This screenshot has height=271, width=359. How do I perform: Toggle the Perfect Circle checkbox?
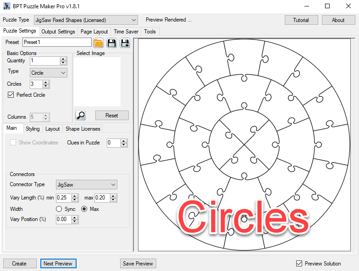click(x=11, y=95)
